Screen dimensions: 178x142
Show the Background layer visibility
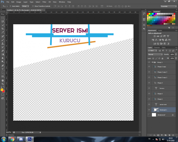(x=149, y=115)
